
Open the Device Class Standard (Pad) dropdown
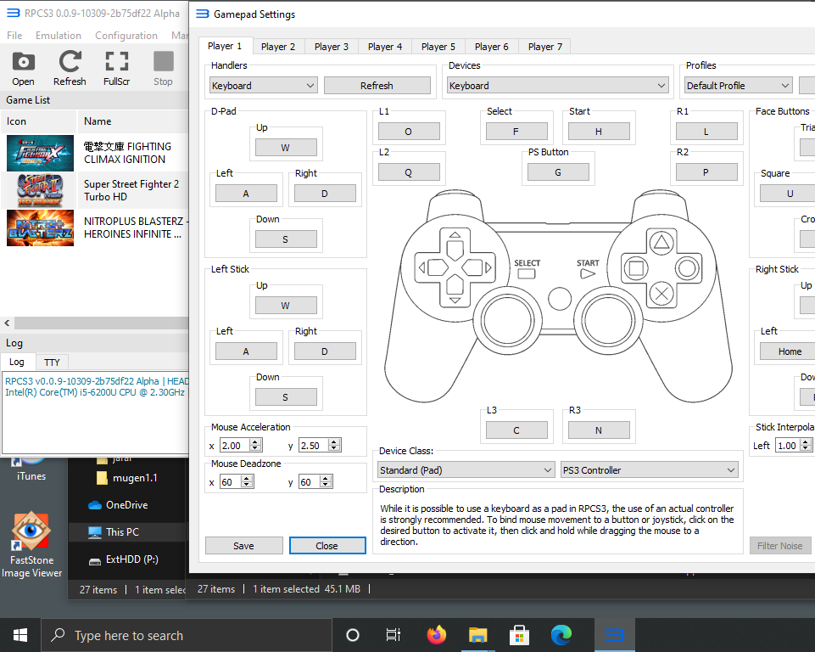pyautogui.click(x=466, y=469)
